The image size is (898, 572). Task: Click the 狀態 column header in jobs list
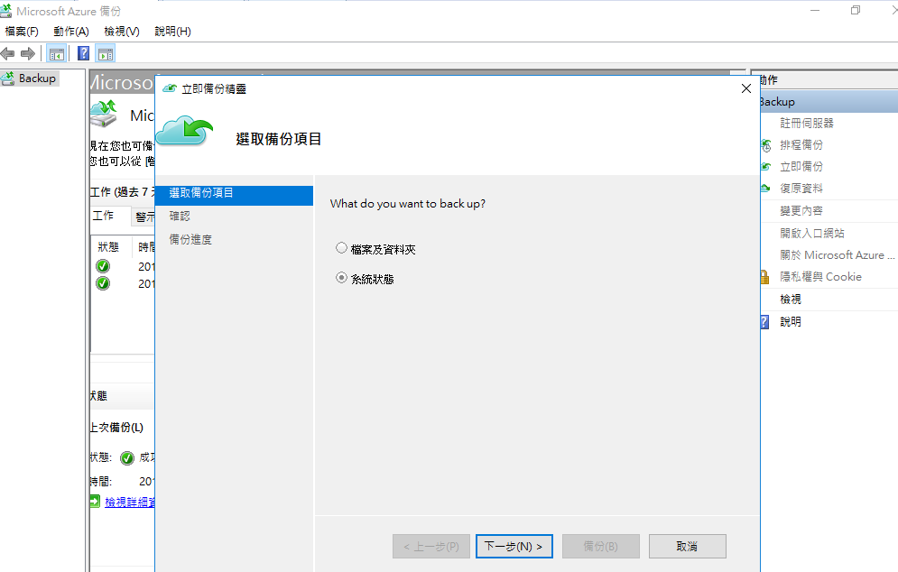[108, 247]
